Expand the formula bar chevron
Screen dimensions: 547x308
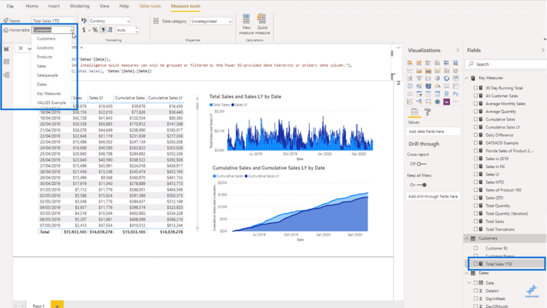tap(398, 48)
